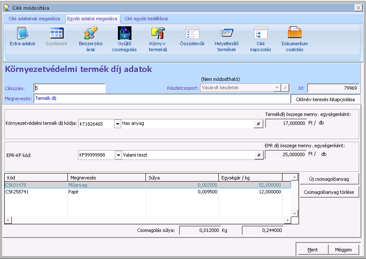The image size is (366, 259).
Task: Open the Készletcsoport dropdown arrow
Action: pyautogui.click(x=277, y=88)
